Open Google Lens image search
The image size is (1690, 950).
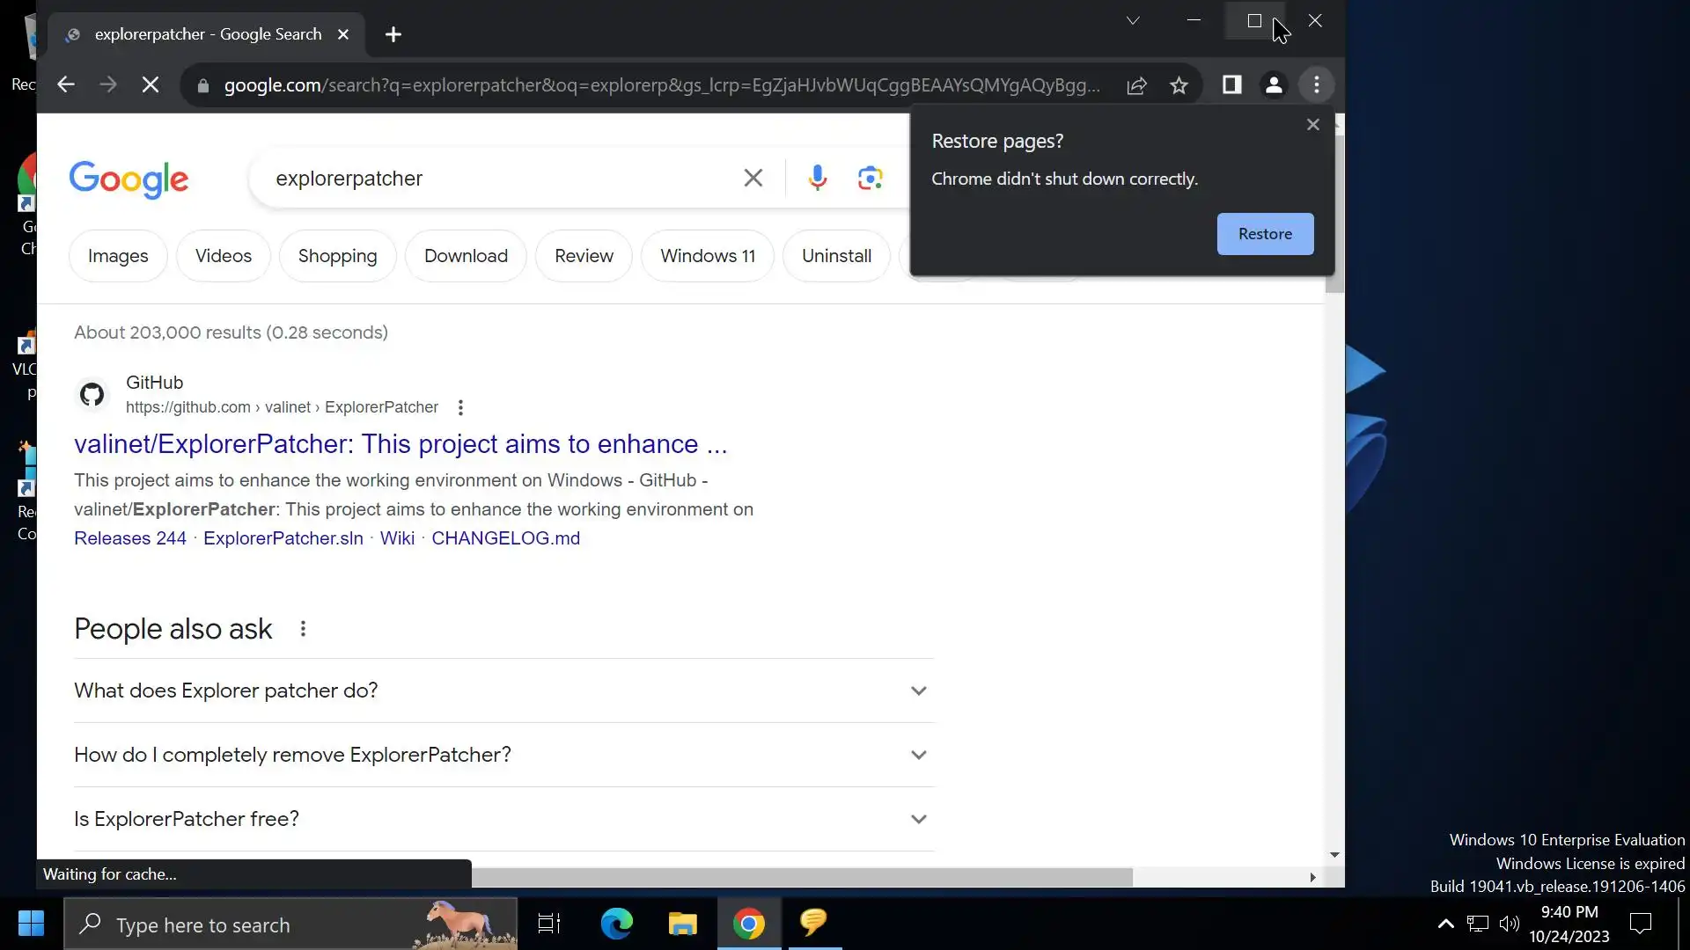870,179
